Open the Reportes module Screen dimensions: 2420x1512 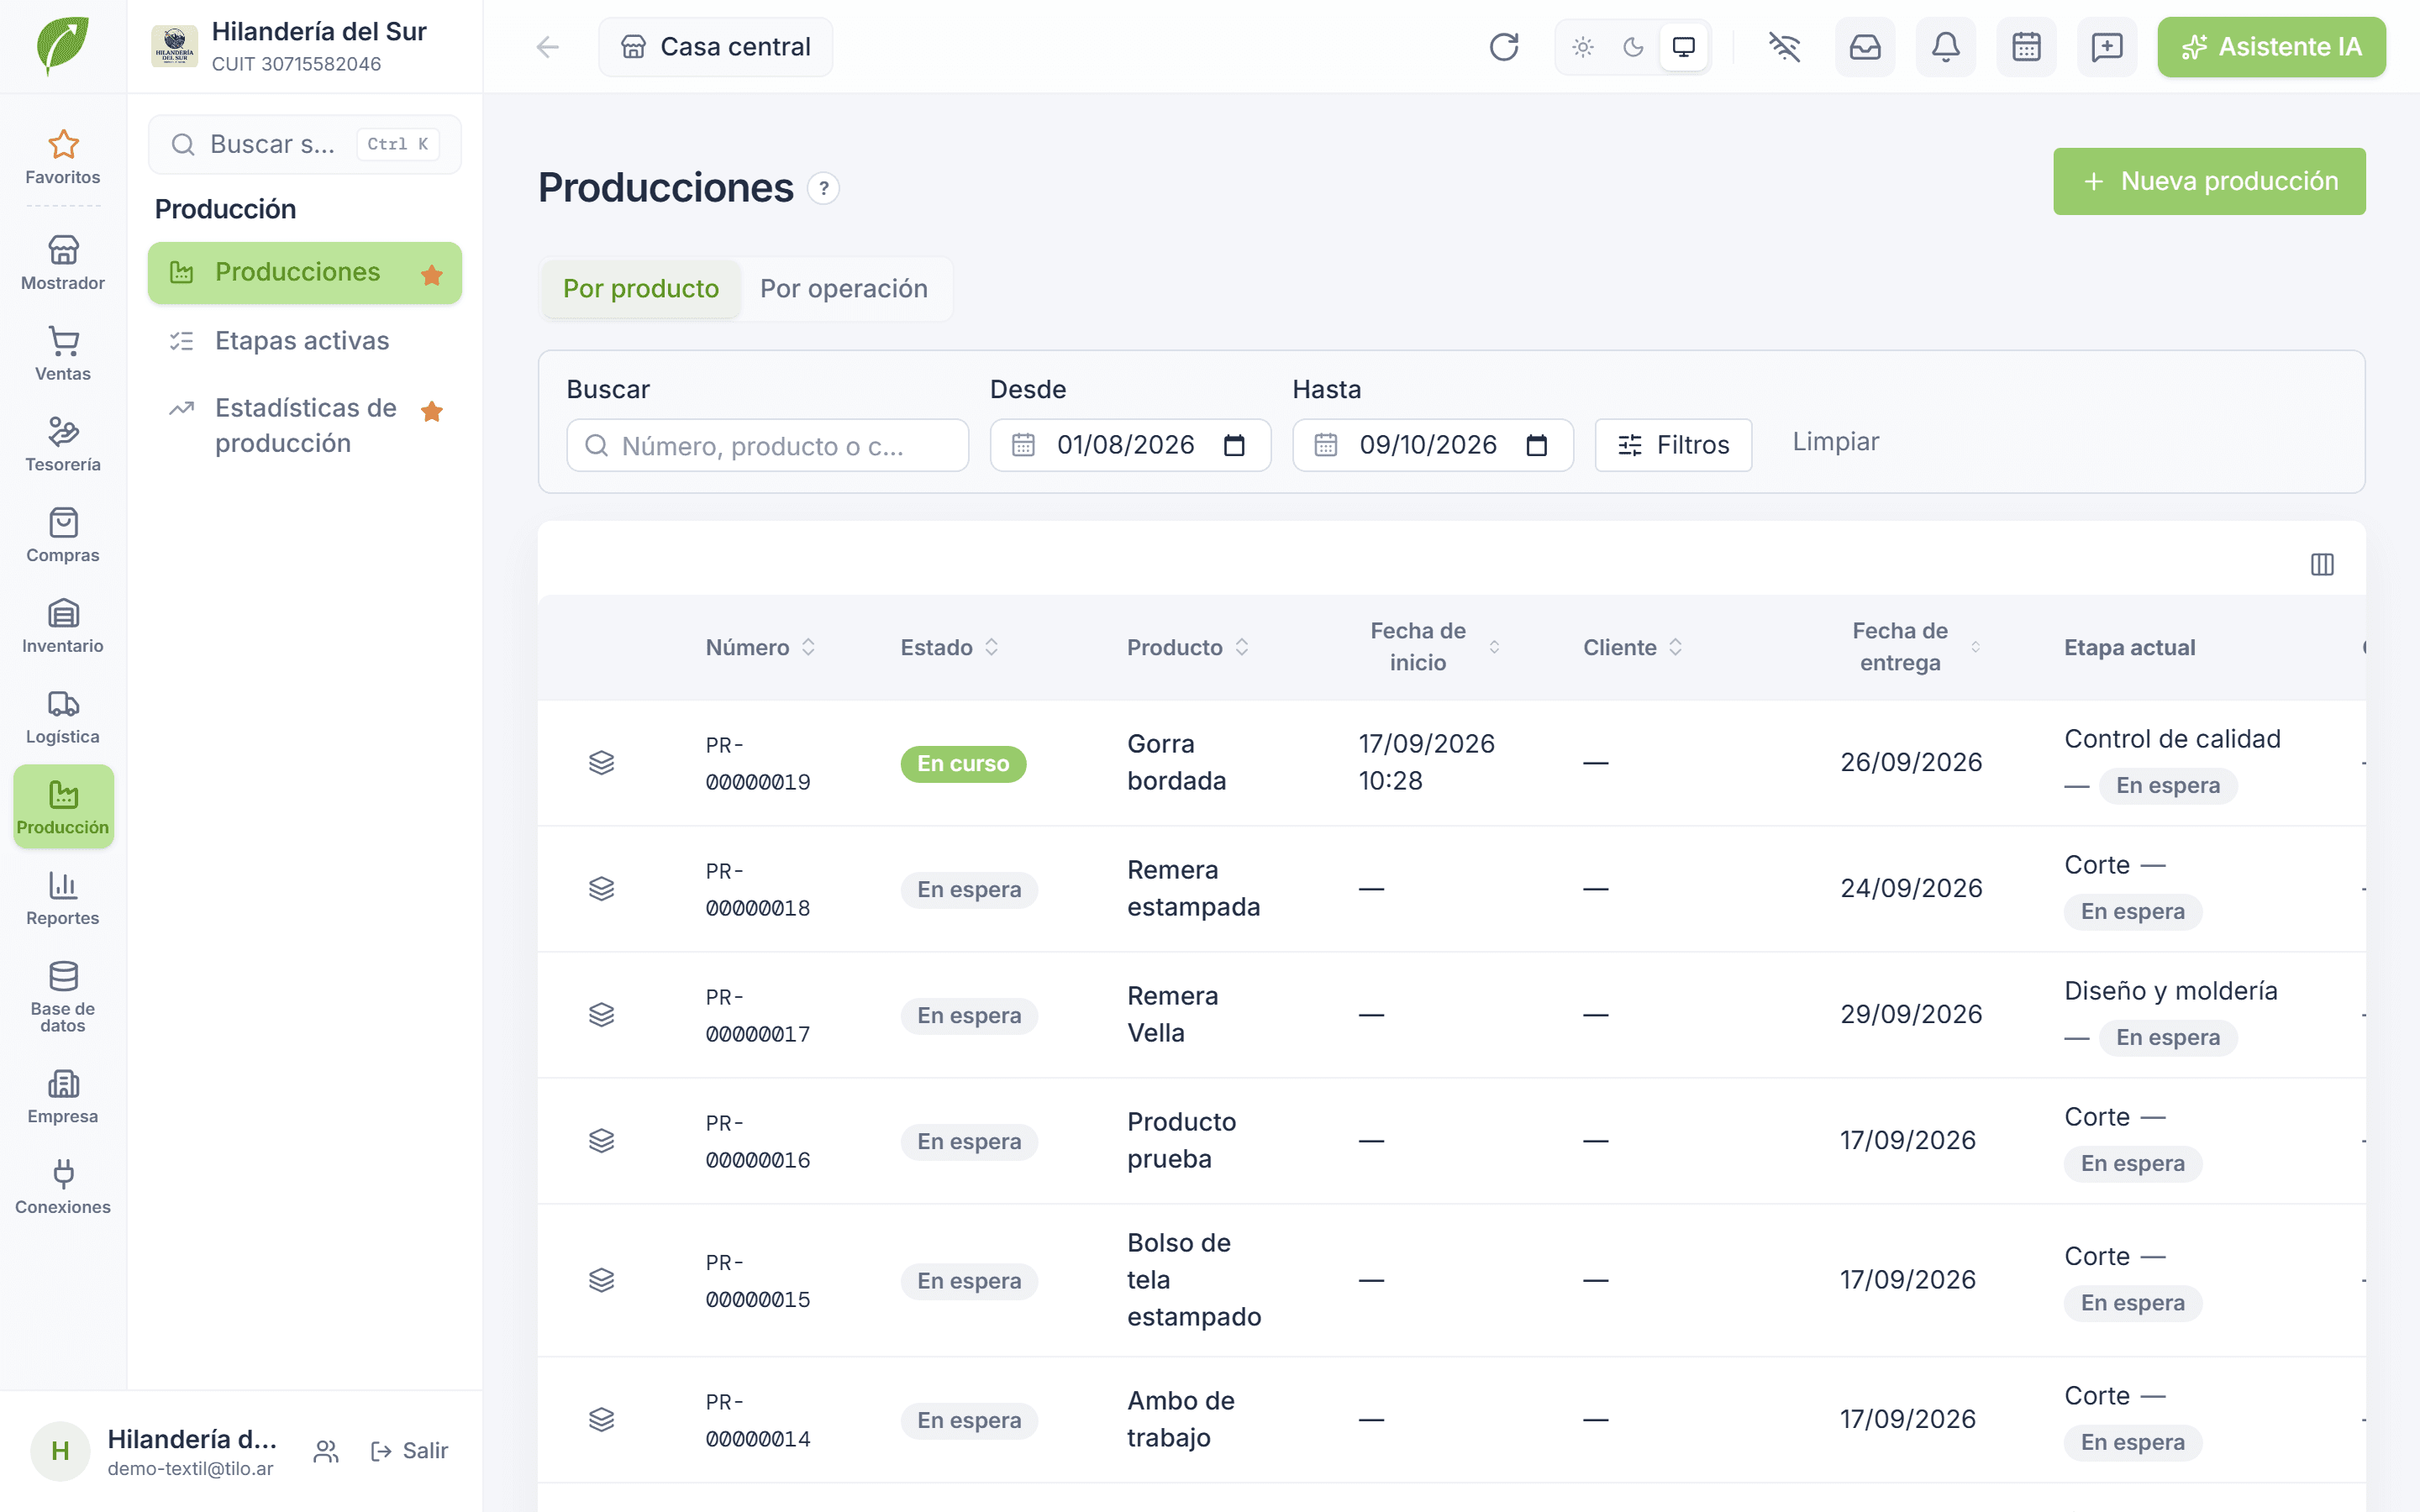tap(63, 898)
